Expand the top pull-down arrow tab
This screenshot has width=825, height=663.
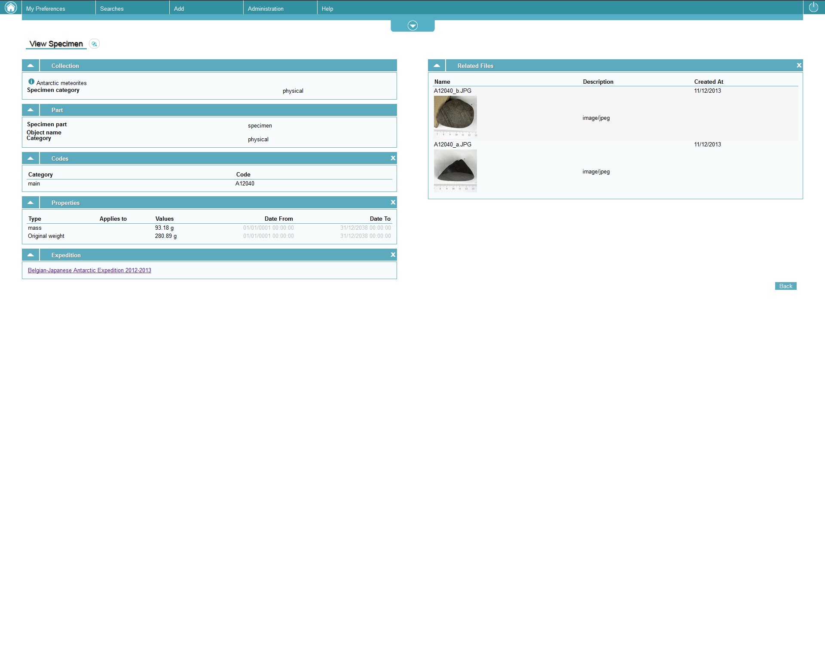click(412, 26)
